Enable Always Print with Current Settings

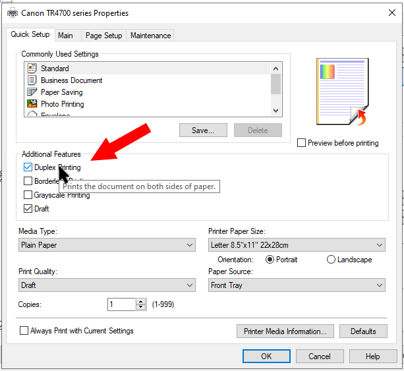coord(24,331)
